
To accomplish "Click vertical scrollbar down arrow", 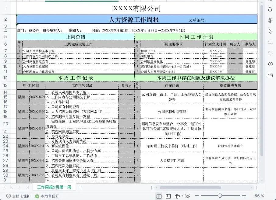I will click(262, 180).
